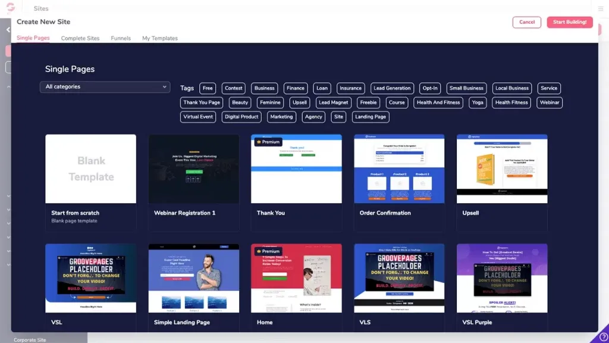Choose the Simple Landing Page template thumbnail
The width and height of the screenshot is (609, 343).
194,278
